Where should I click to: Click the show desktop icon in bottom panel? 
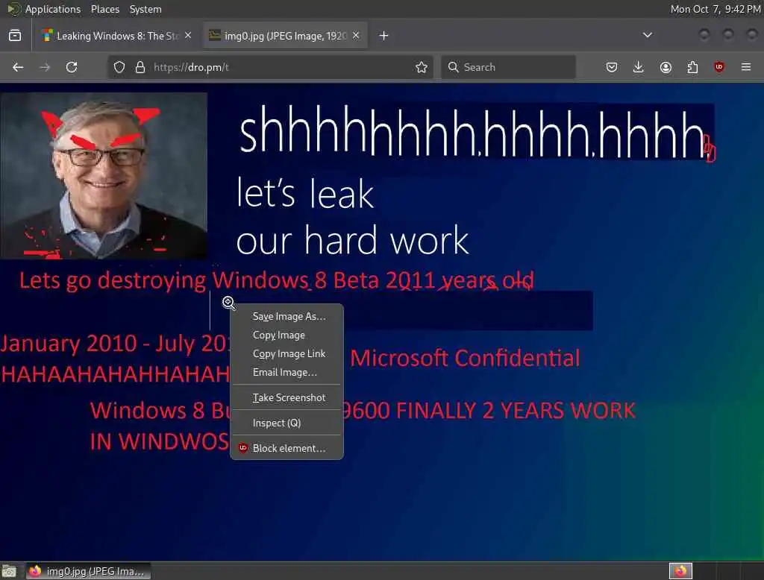click(9, 571)
